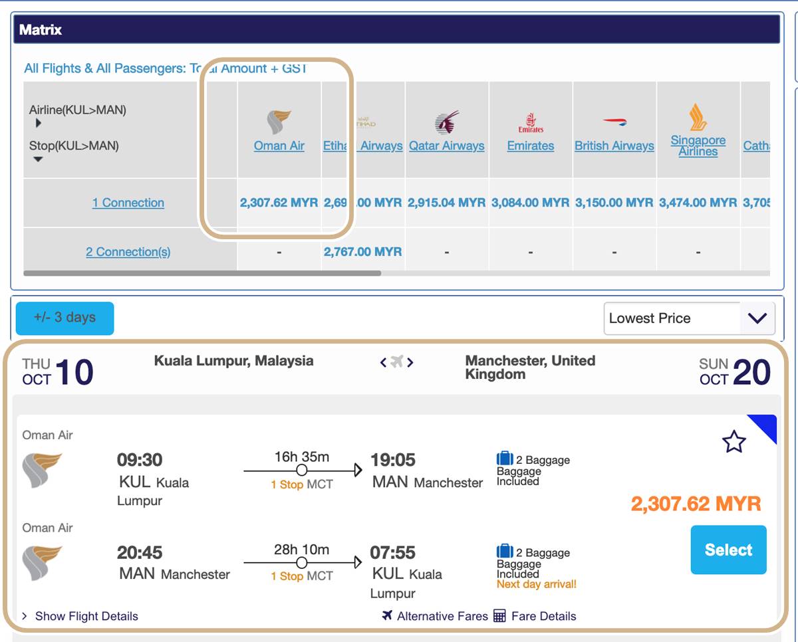Click the airplane icon between the city names
Viewport: 798px width, 642px height.
click(x=397, y=362)
